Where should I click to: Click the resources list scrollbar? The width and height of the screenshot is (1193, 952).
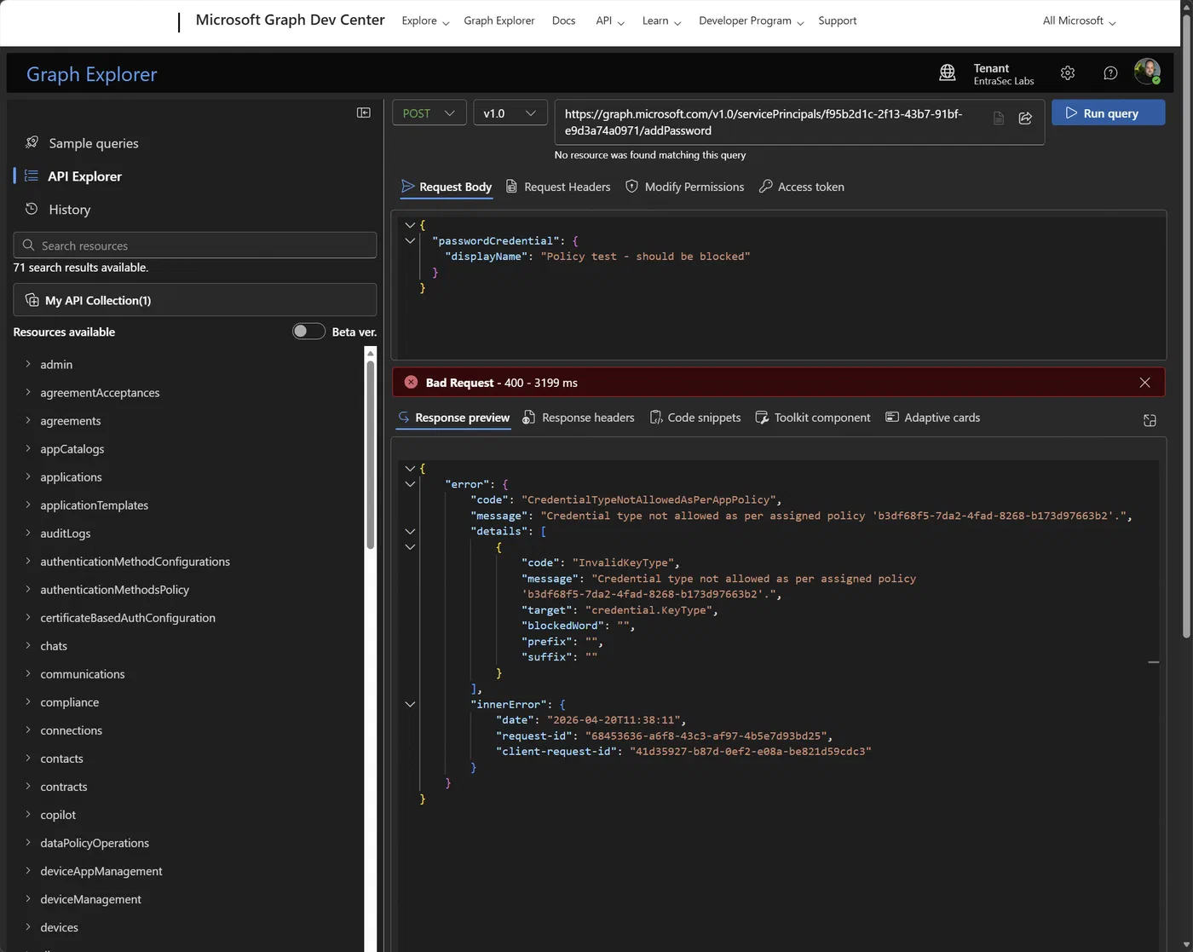point(370,455)
